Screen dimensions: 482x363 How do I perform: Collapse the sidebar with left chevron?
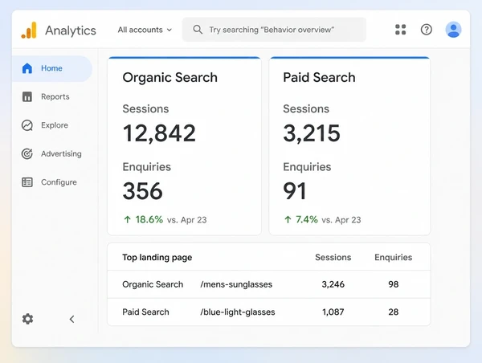[72, 320]
